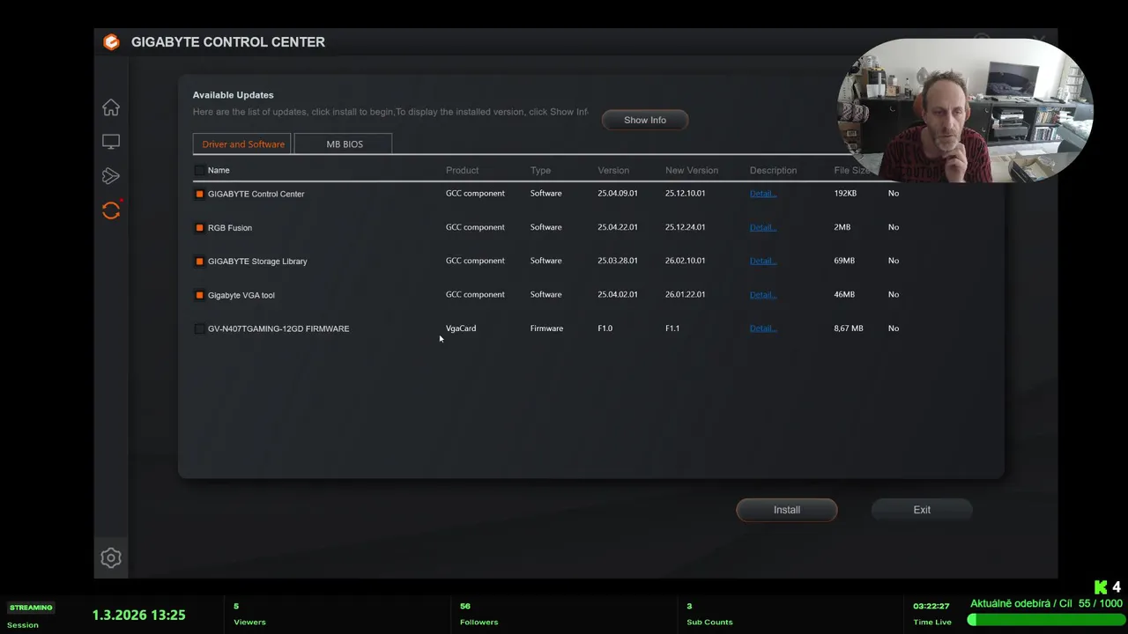Uncheck GIGABYTE Storage Library checkbox
This screenshot has width=1128, height=634.
coord(199,262)
